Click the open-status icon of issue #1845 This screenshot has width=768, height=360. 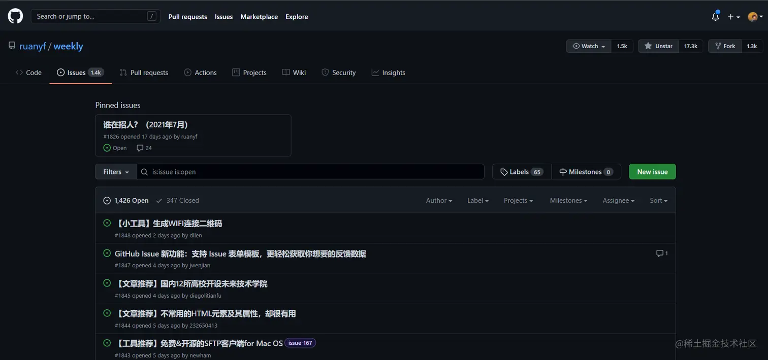107,283
